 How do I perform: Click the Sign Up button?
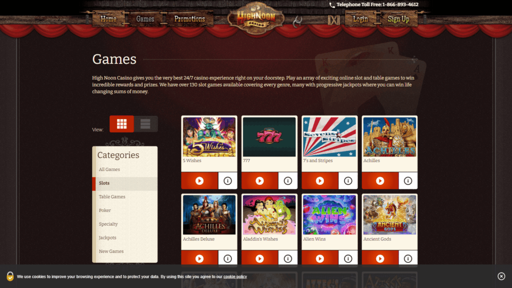pyautogui.click(x=398, y=19)
